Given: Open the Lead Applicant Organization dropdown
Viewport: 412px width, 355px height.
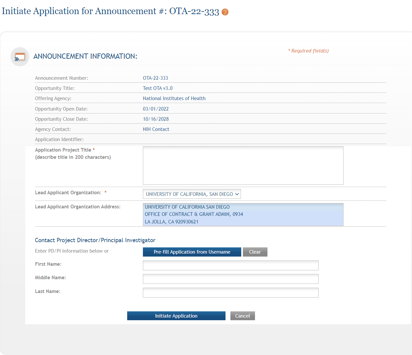Looking at the screenshot, I should click(x=192, y=194).
